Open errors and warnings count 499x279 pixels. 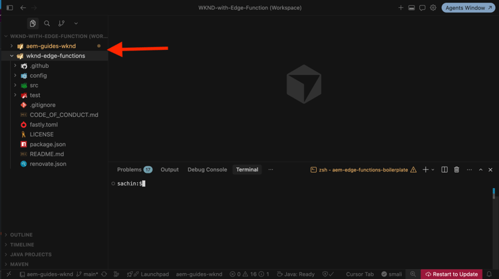pyautogui.click(x=249, y=274)
